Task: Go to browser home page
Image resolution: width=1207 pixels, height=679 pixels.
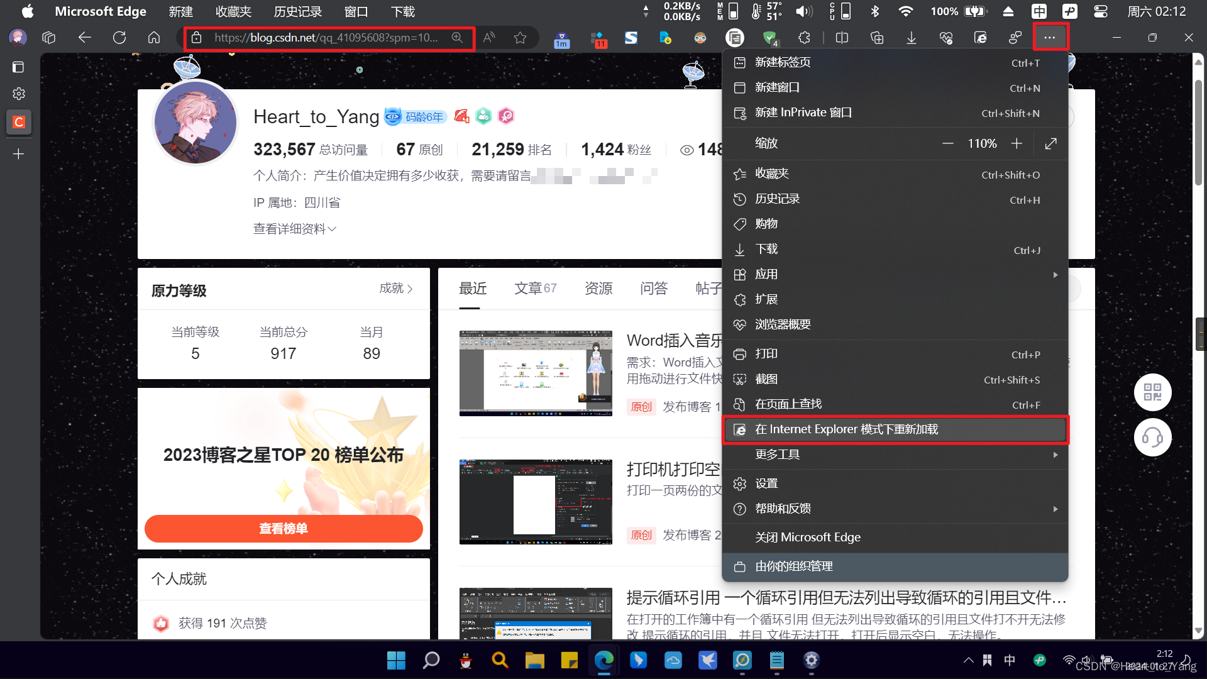Action: click(x=154, y=38)
